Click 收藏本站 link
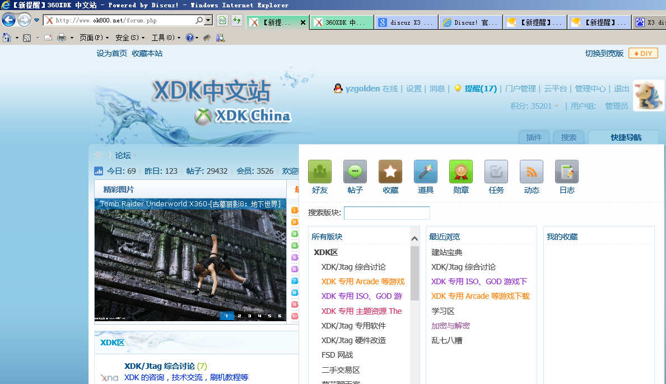 click(x=147, y=53)
